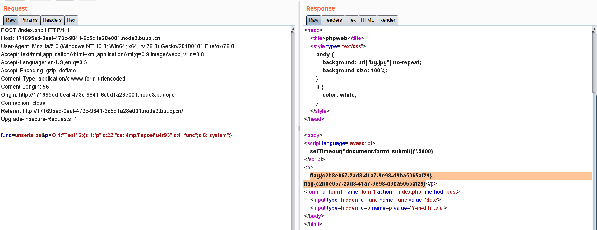Click the serialized Test object payload
Viewport: 597px width, 230px height.
[142, 135]
